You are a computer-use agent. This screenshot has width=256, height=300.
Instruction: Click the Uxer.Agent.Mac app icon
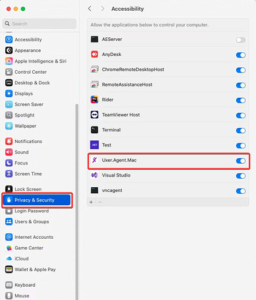tap(95, 160)
